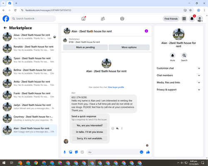Screen dimensions: 208x166
Task: Go to the Home feed icon
Action: click(83, 19)
